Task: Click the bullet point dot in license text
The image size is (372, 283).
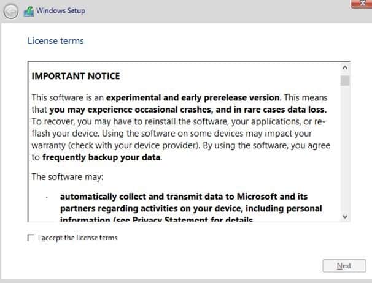Action: pyautogui.click(x=47, y=197)
